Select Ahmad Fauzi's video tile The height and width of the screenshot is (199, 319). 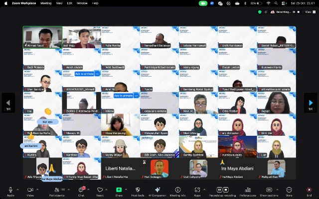click(x=42, y=37)
